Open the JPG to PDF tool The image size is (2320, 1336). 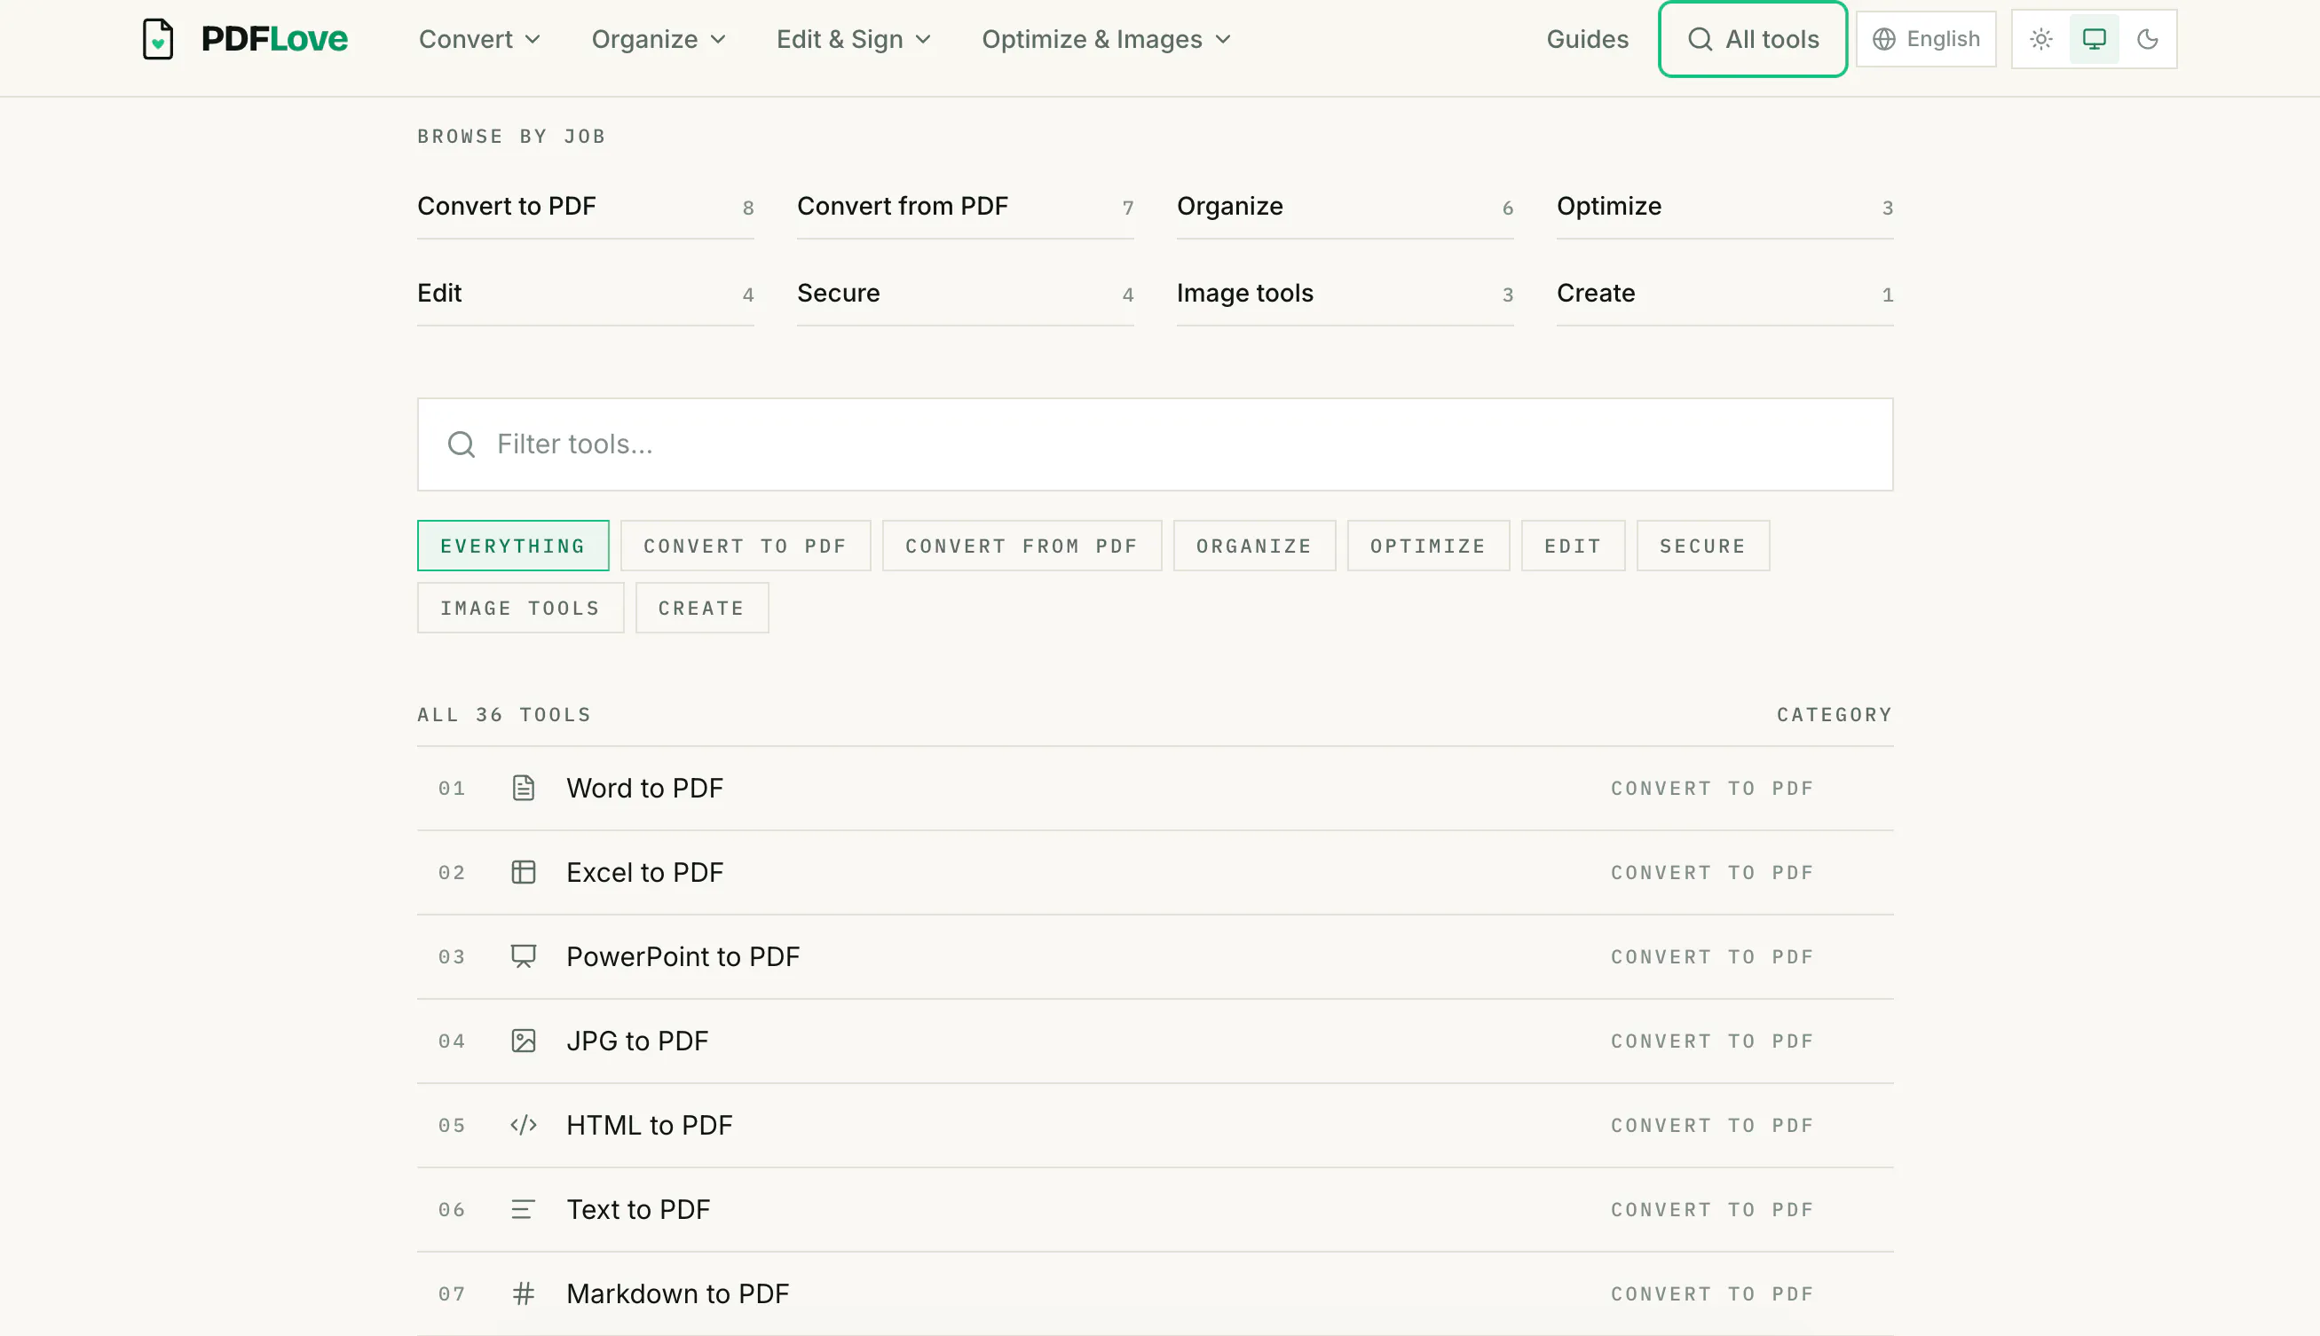(x=1155, y=1041)
